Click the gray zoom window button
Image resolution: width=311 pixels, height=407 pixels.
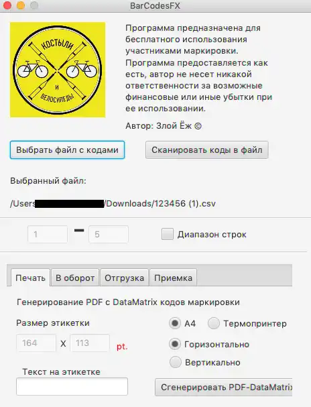[x=34, y=5]
